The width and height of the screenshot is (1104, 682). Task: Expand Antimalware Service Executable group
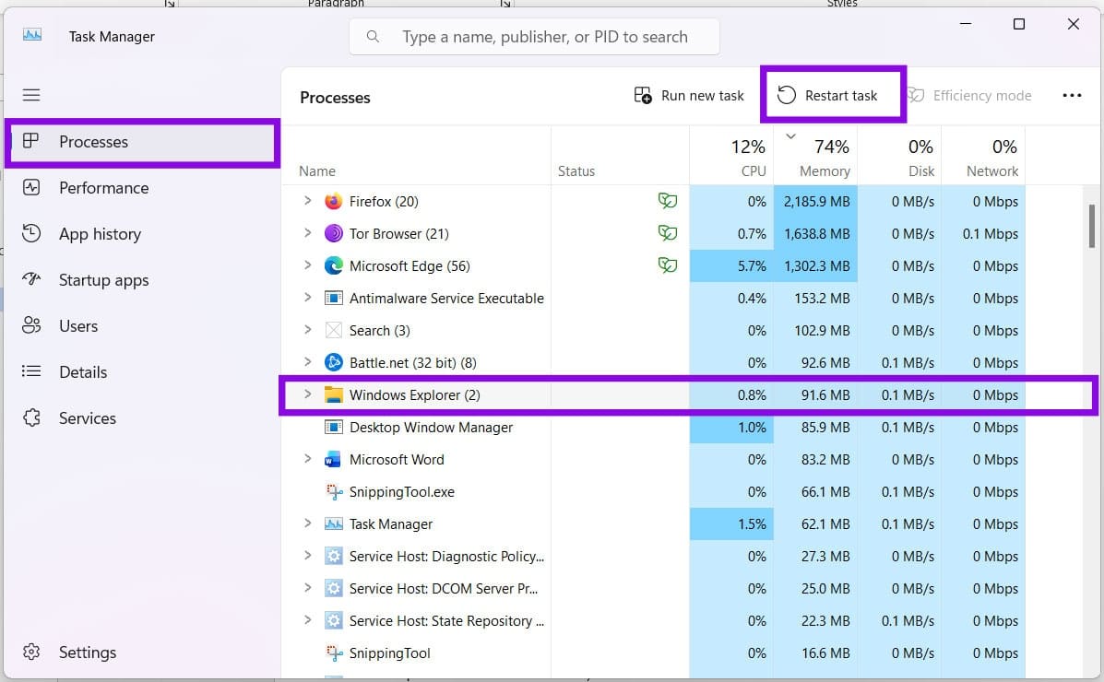[308, 298]
